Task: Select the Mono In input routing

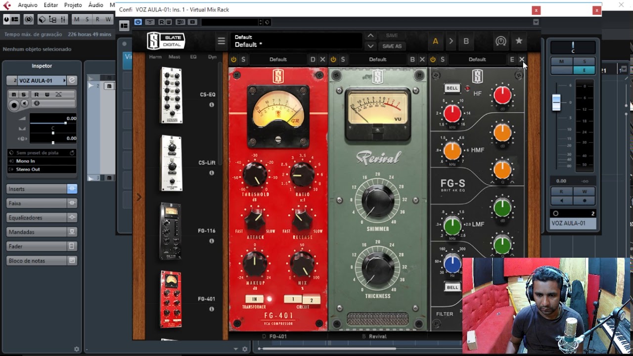Action: tap(42, 161)
